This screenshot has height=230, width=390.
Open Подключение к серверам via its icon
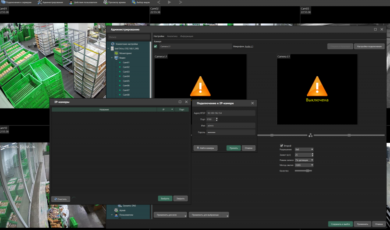[4, 2]
